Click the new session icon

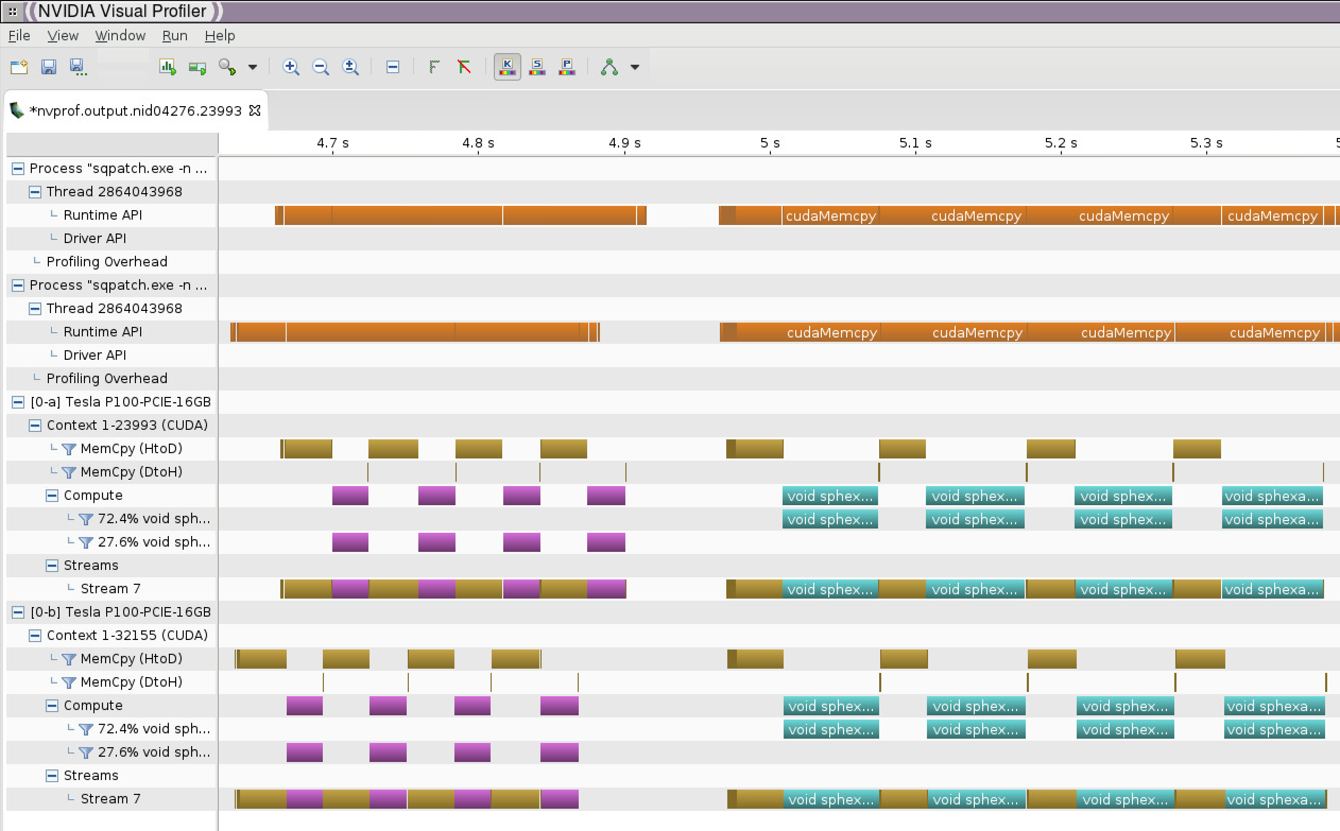pyautogui.click(x=19, y=67)
